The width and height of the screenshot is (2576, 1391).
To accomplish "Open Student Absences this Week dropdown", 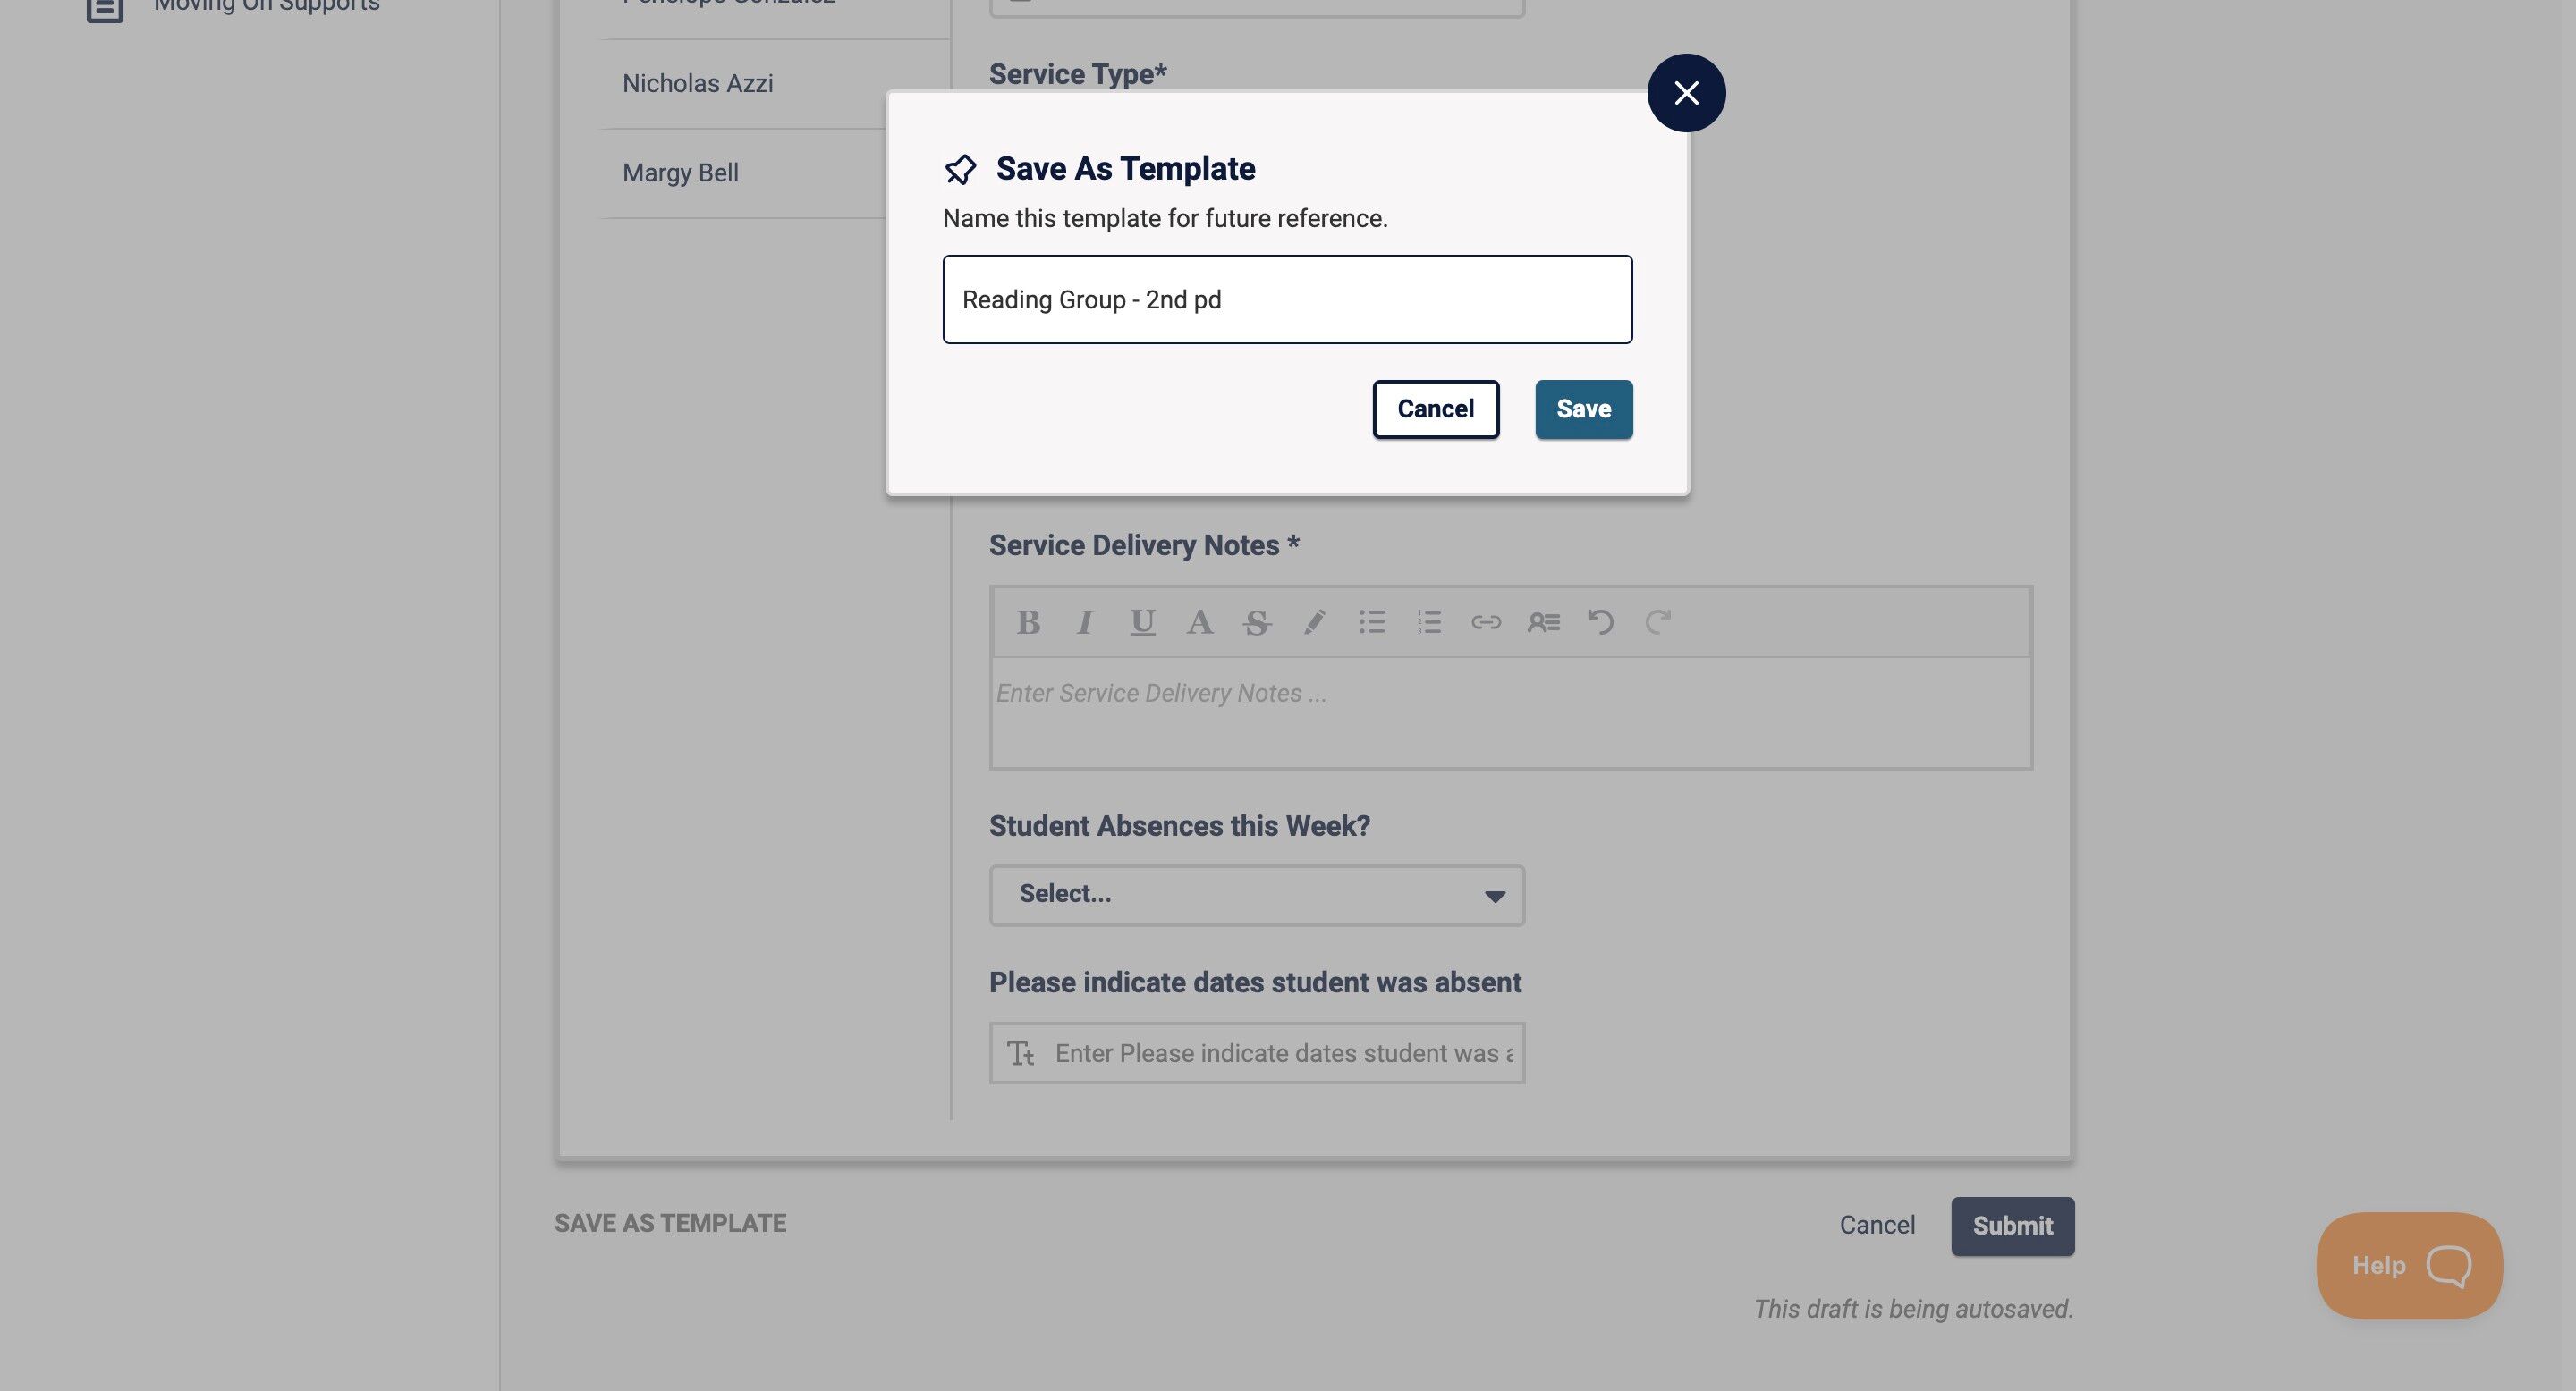I will (1256, 894).
